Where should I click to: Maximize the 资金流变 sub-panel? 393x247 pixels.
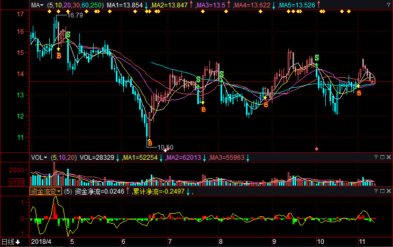[x=382, y=191]
